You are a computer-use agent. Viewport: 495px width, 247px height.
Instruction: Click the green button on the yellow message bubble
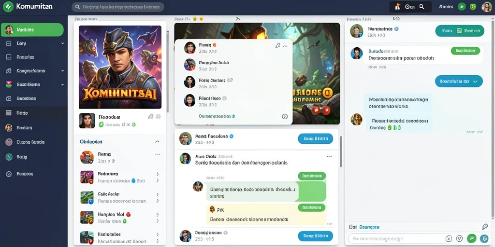[x=312, y=207]
